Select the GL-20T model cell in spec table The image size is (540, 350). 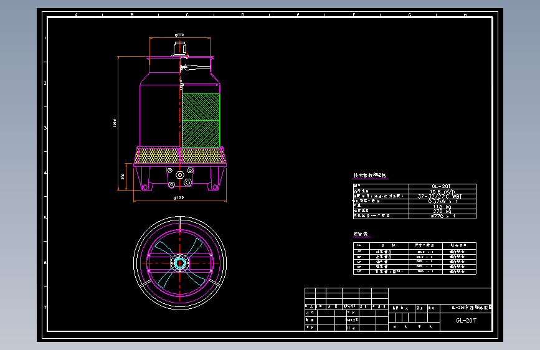pyautogui.click(x=442, y=186)
